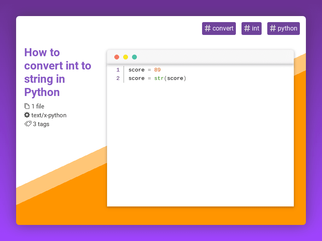Click the hash symbol inside the 'int' tag
Image resolution: width=322 pixels, height=241 pixels.
click(246, 29)
